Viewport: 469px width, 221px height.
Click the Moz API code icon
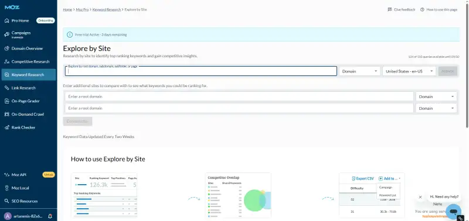pyautogui.click(x=7, y=175)
